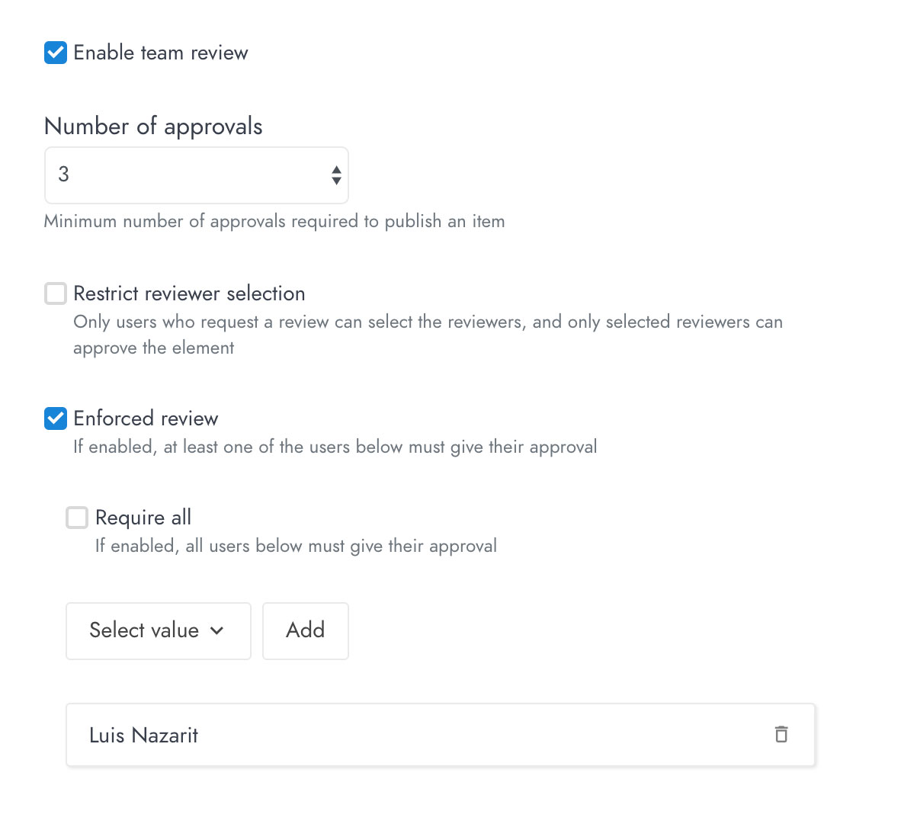Click the 'Minimum number of approvals' help text

point(274,221)
